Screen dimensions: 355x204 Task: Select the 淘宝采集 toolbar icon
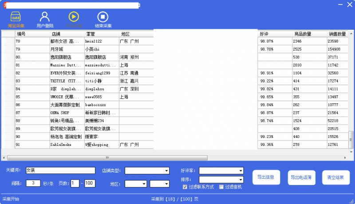pyautogui.click(x=16, y=20)
